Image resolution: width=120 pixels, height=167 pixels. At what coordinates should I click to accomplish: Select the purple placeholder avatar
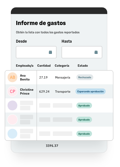(x=12, y=105)
